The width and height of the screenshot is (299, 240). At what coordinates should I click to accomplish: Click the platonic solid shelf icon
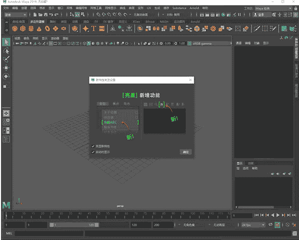click(x=75, y=29)
